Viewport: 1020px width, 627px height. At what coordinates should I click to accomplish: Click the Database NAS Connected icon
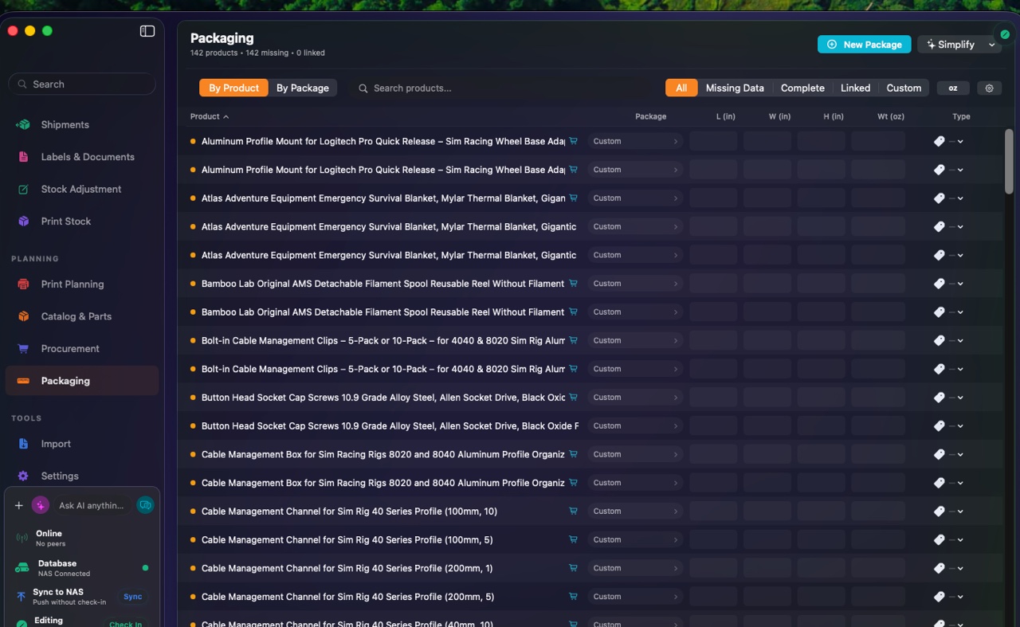click(22, 568)
